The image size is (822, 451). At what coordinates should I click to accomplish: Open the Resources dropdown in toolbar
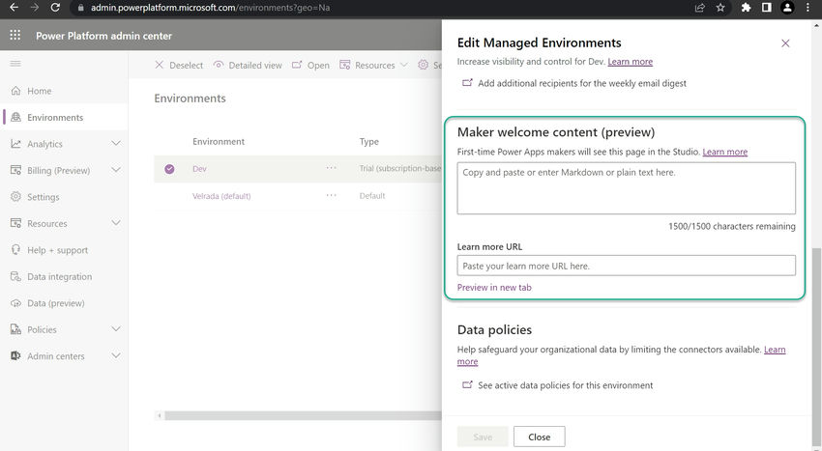tap(375, 66)
